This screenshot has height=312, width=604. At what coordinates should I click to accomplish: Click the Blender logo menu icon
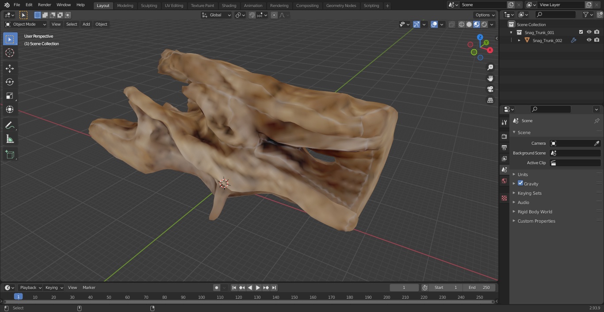tap(7, 5)
